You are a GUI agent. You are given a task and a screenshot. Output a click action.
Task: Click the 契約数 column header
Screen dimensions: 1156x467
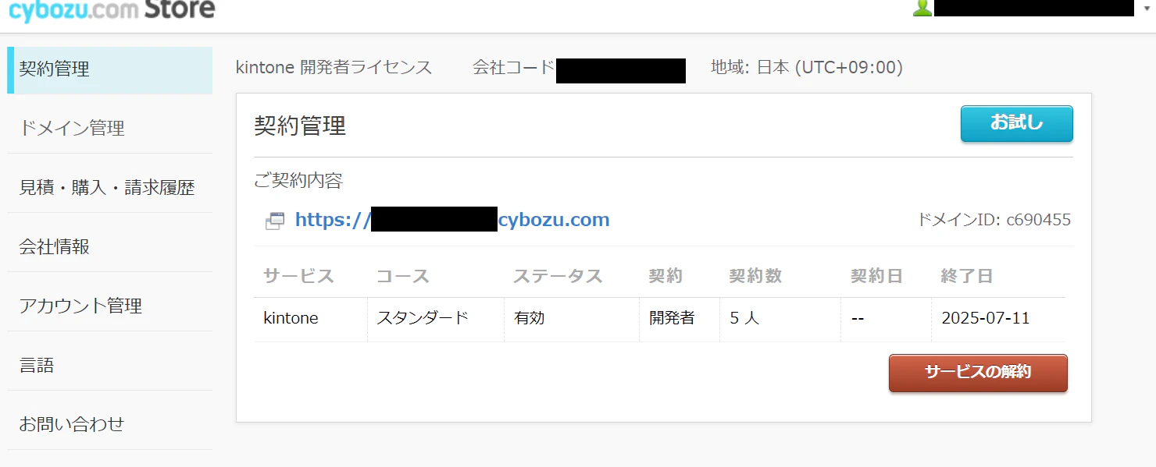point(755,276)
